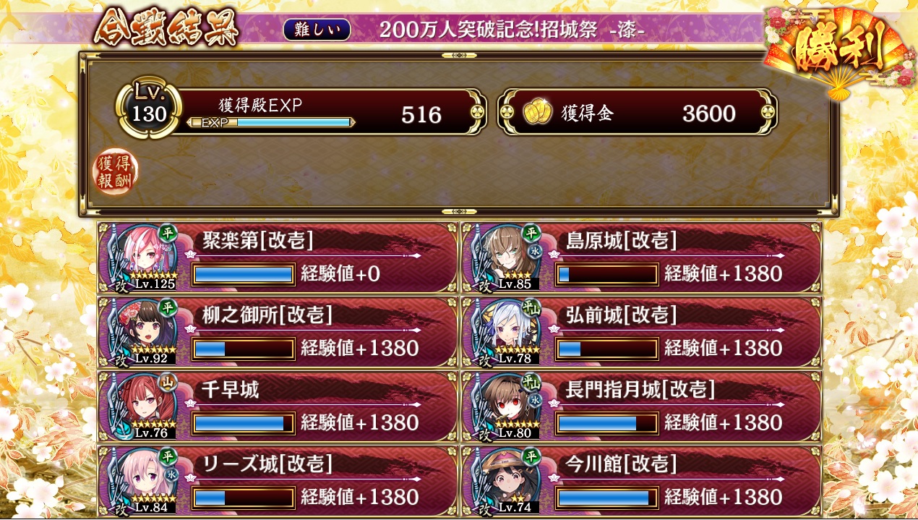Image resolution: width=918 pixels, height=520 pixels.
Task: Click the top handle of the reward panel
Action: tap(458, 55)
